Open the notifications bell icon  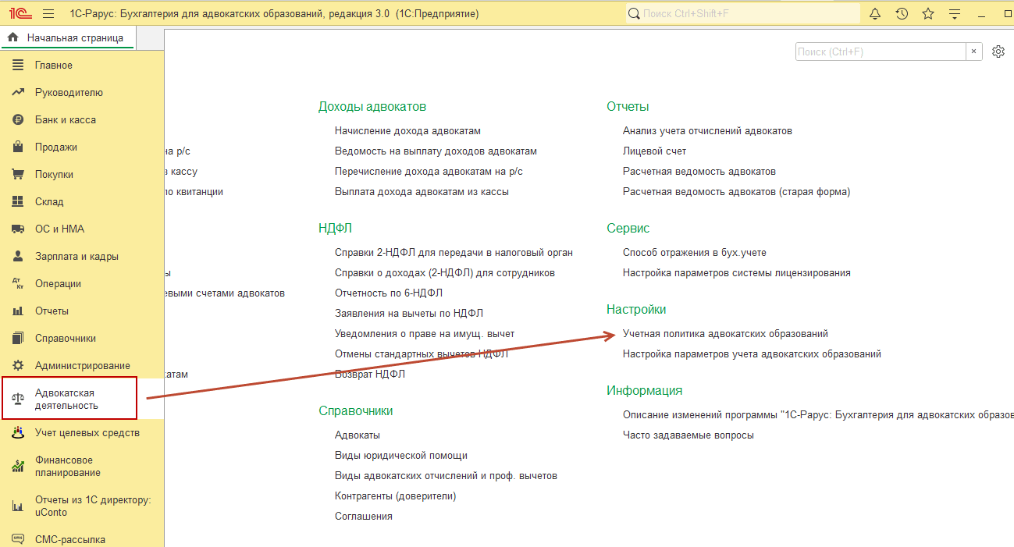(x=875, y=13)
